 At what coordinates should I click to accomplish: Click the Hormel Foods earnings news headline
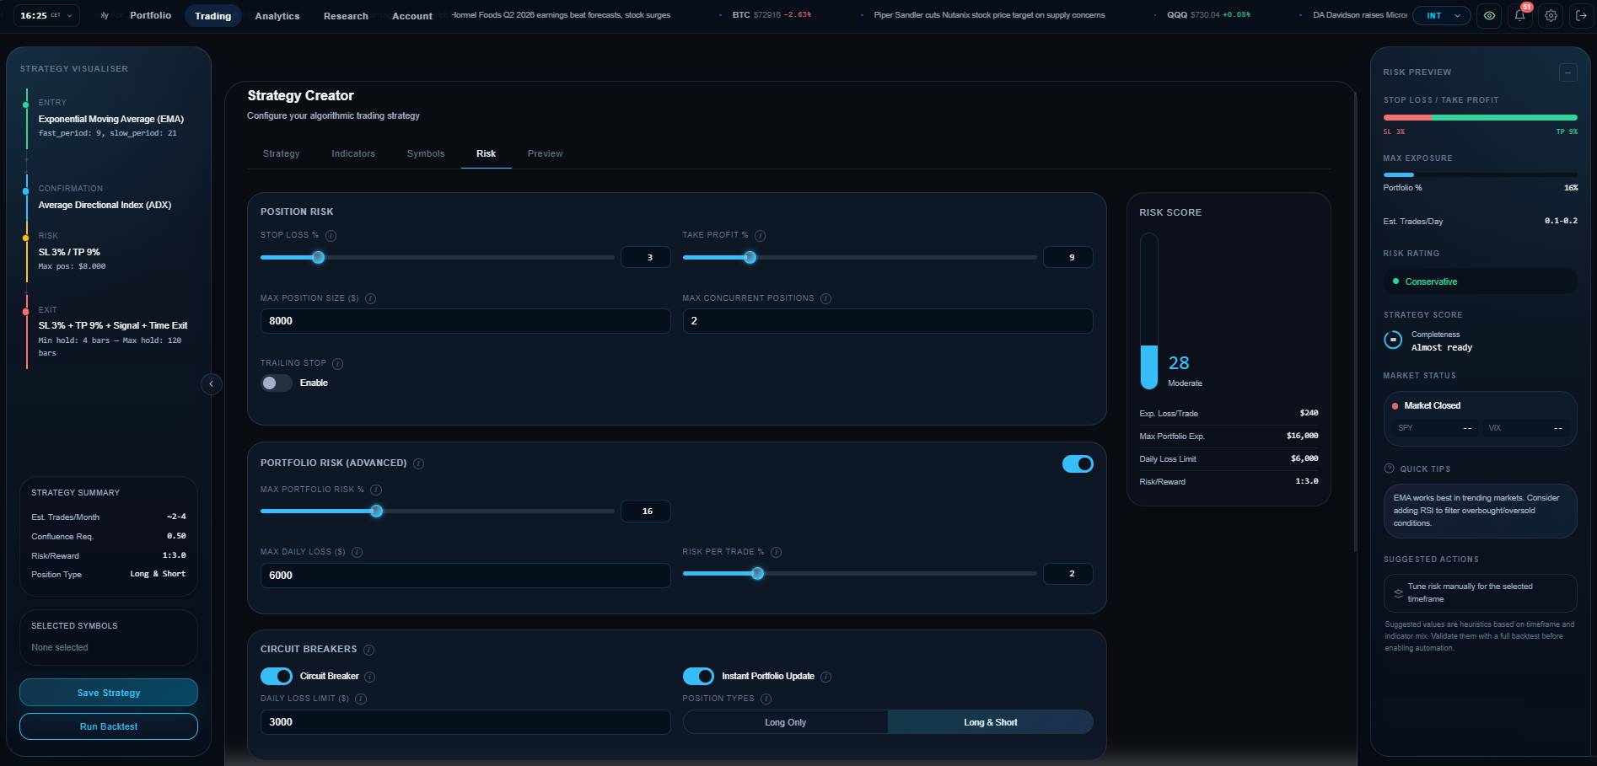562,15
